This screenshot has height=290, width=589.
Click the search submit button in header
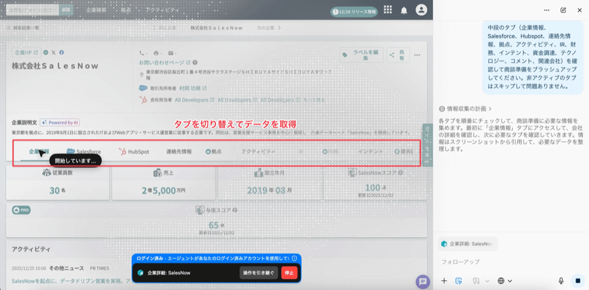pyautogui.click(x=66, y=10)
